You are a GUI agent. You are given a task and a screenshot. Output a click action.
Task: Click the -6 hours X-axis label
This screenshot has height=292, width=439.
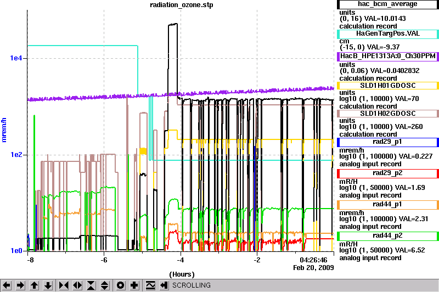(x=104, y=260)
